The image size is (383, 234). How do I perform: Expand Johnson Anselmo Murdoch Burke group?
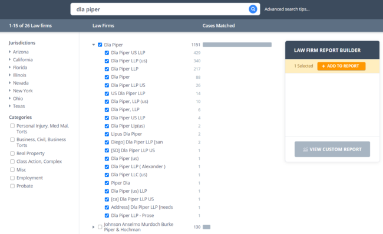tap(93, 227)
